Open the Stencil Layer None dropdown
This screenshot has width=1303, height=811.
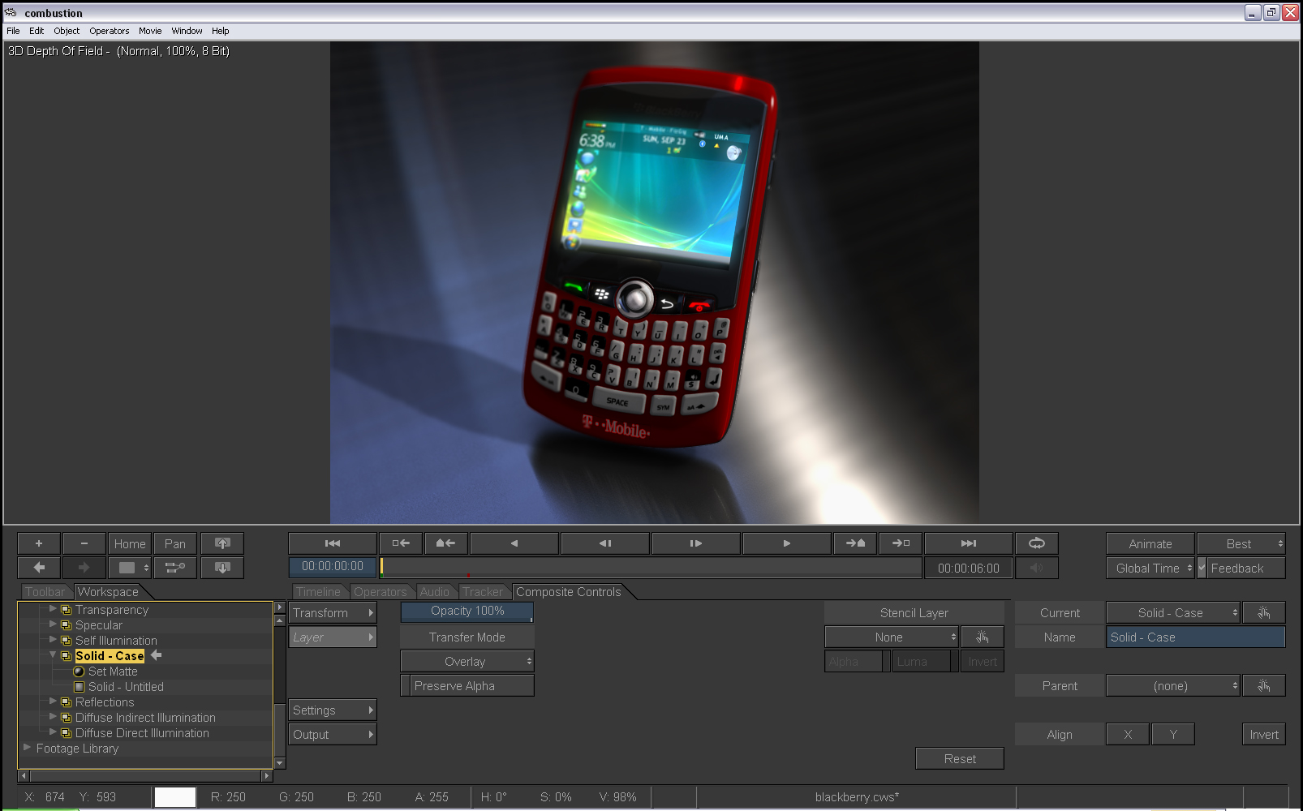(892, 637)
